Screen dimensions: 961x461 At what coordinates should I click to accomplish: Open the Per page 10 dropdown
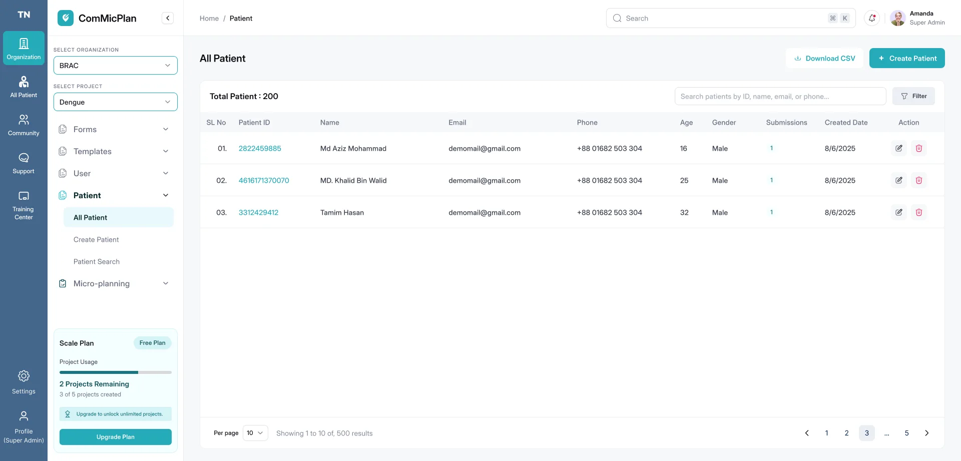pyautogui.click(x=255, y=433)
